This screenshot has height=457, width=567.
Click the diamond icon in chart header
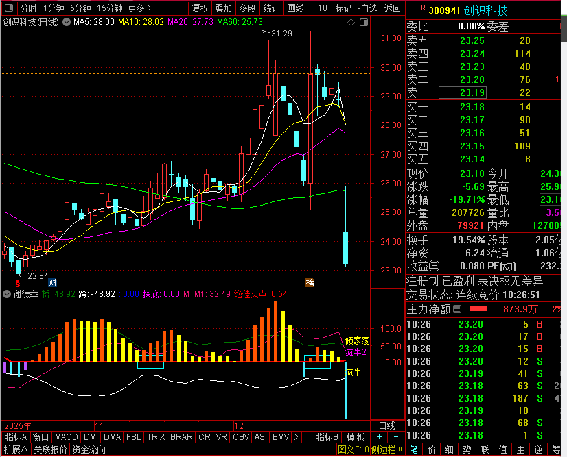[352, 23]
